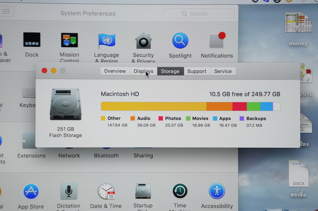Open the Extensions puzzle-piece icon
Viewport: 318px width, 211px height.
pyautogui.click(x=29, y=141)
